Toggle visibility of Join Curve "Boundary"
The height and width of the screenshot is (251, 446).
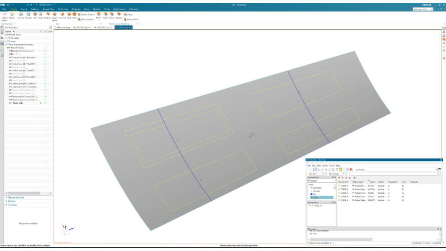[10, 57]
